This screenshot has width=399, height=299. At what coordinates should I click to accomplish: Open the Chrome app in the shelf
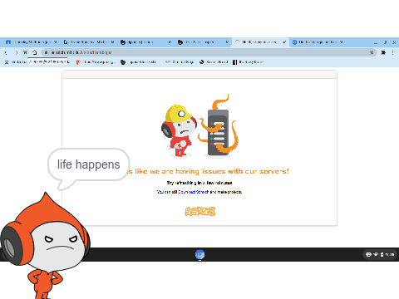[199, 254]
